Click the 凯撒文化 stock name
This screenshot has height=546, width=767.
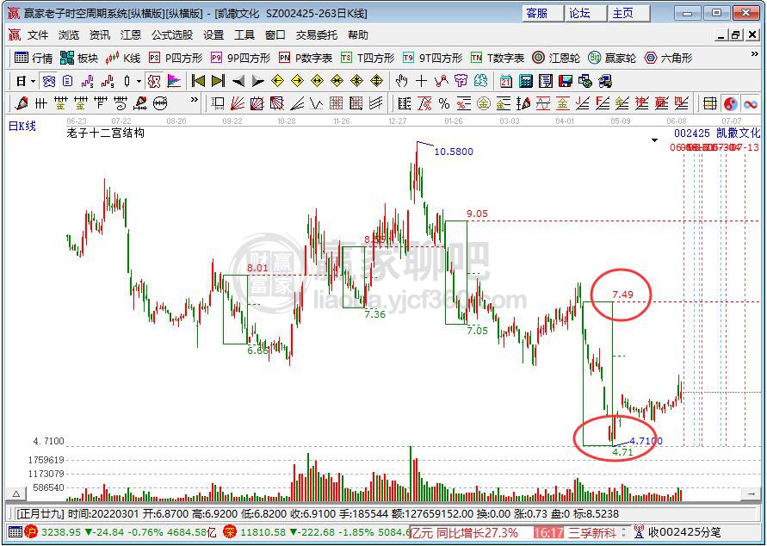click(x=738, y=133)
